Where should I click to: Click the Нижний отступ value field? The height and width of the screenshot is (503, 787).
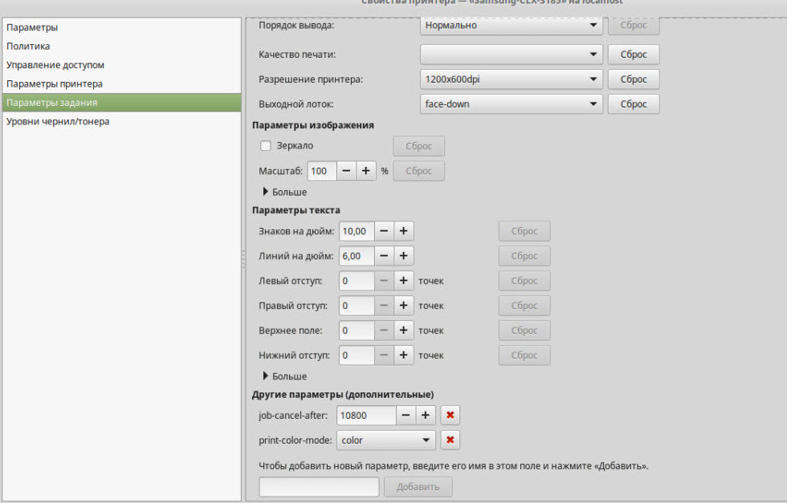(x=357, y=355)
